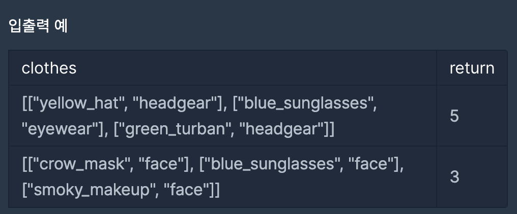The image size is (517, 214).
Task: Click the "crow_mask" text
Action: tap(82, 164)
